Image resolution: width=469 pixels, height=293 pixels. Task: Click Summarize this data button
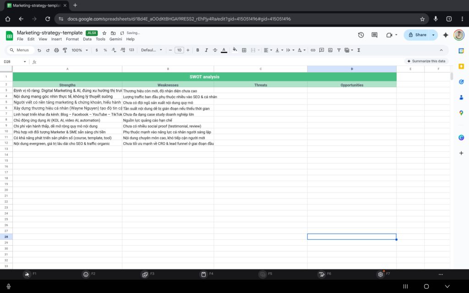pos(426,61)
